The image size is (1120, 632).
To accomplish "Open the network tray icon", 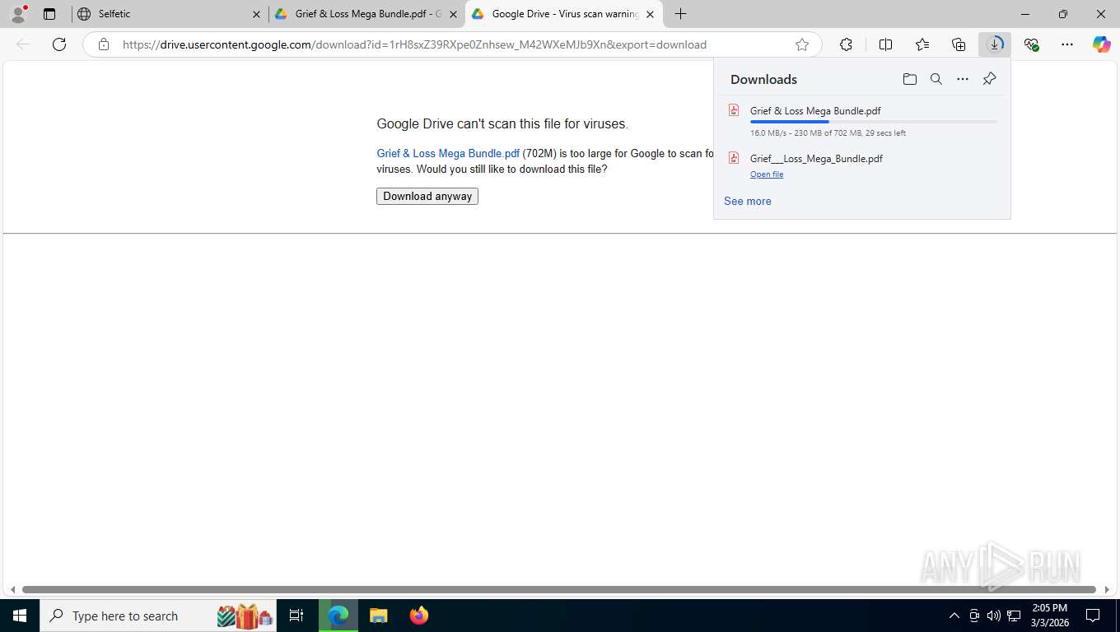I will point(1014,616).
